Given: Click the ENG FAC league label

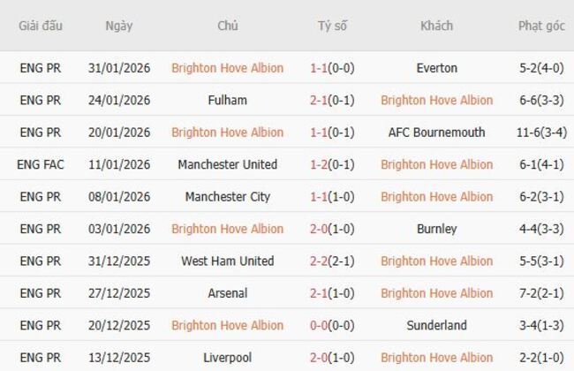Looking at the screenshot, I should point(41,164).
